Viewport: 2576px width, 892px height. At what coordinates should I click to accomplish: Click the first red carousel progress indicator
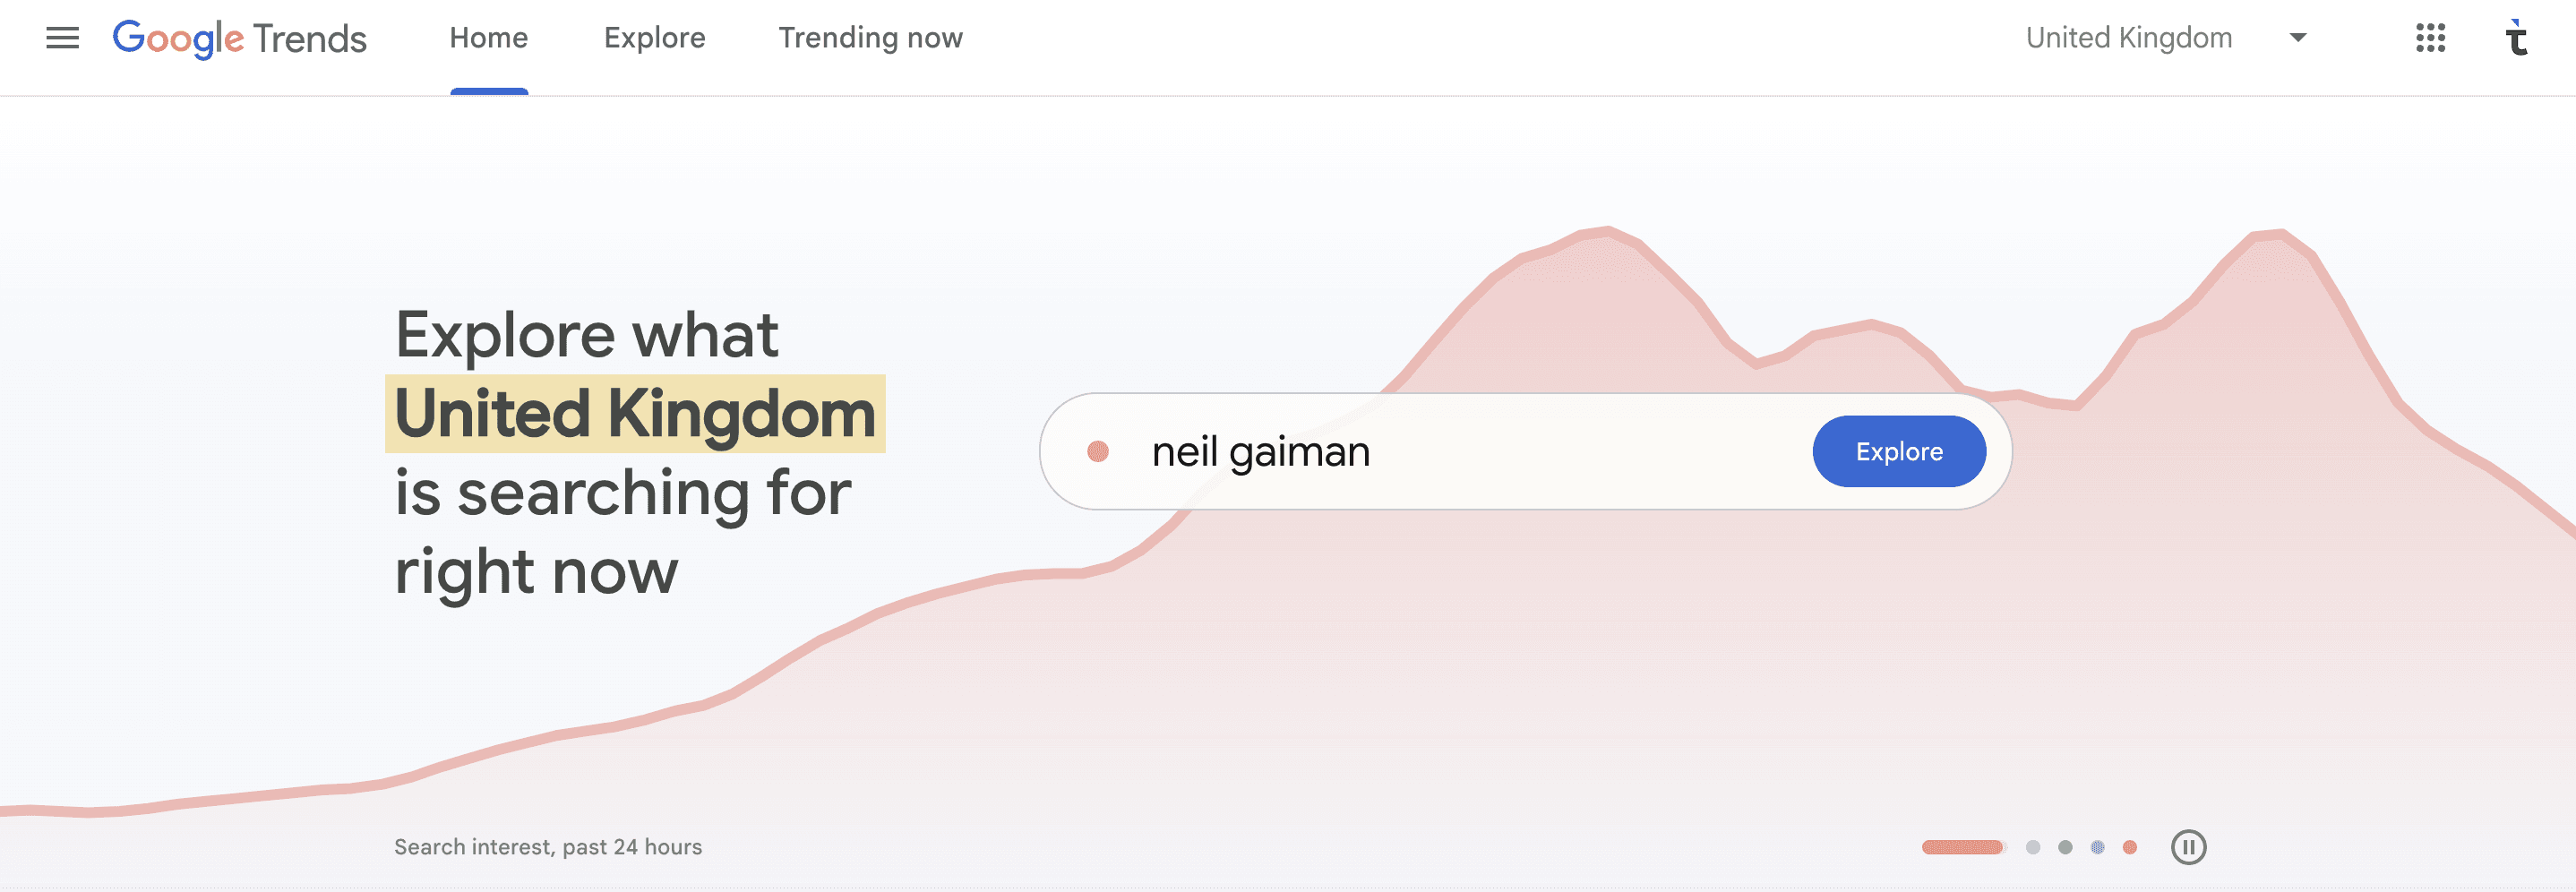(x=1963, y=849)
